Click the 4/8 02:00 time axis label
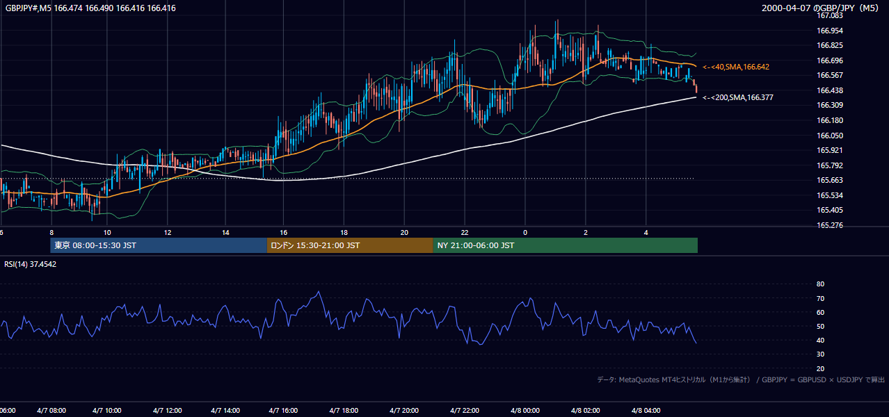This screenshot has width=889, height=417. point(586,411)
